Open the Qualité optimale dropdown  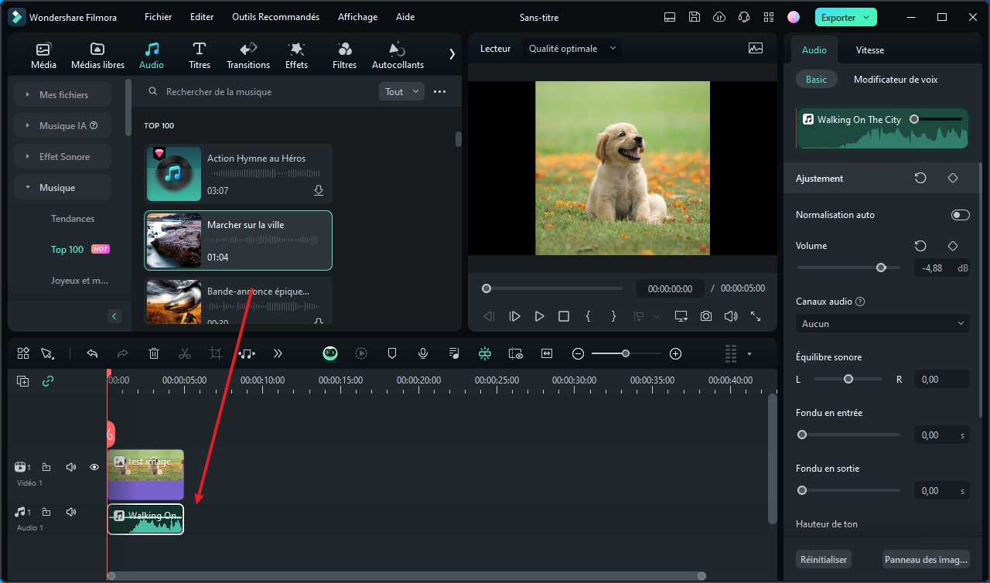click(x=572, y=49)
